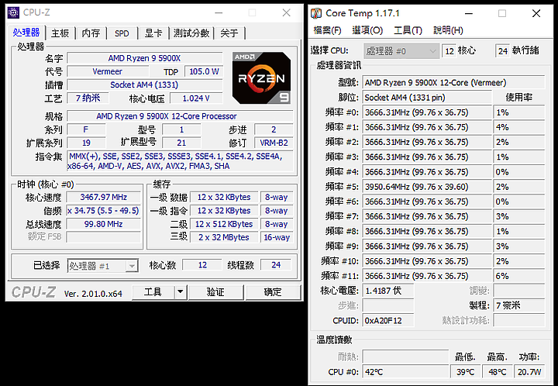Click the 1.024 V core voltage value
The height and width of the screenshot is (386, 558).
(x=196, y=98)
